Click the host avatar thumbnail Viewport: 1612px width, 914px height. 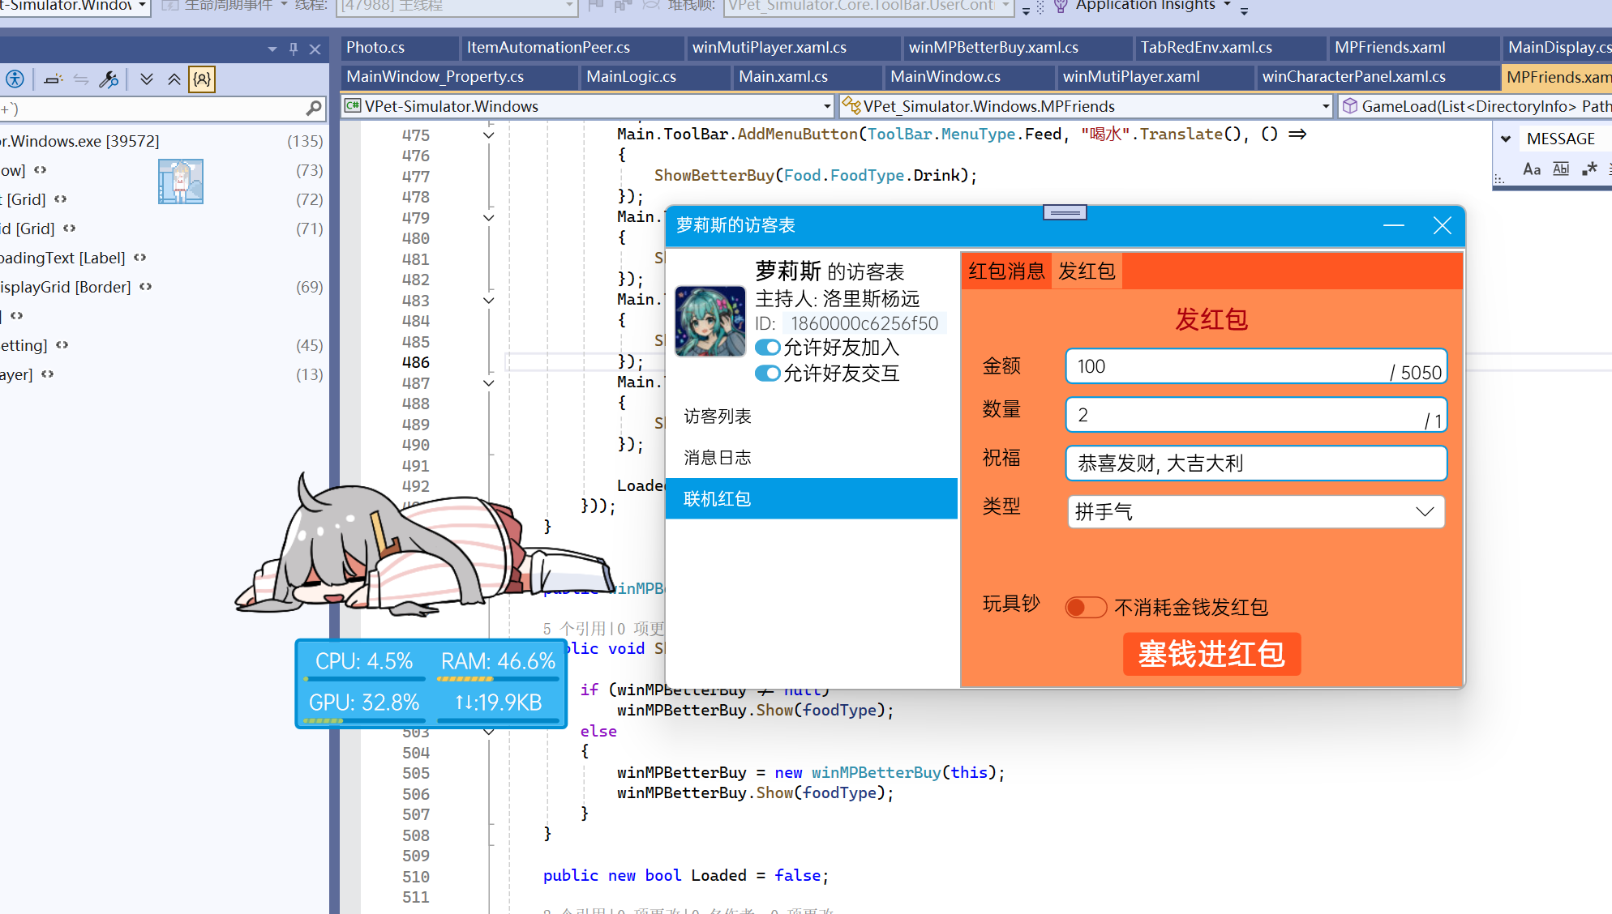coord(710,321)
